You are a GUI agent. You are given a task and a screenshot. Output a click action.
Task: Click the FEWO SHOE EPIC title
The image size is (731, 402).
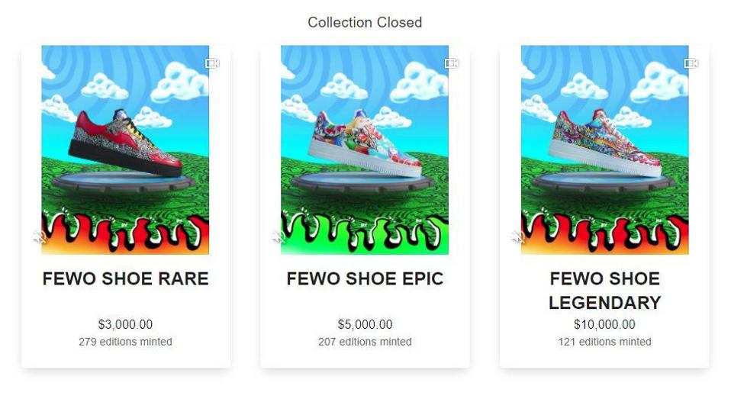coord(365,278)
